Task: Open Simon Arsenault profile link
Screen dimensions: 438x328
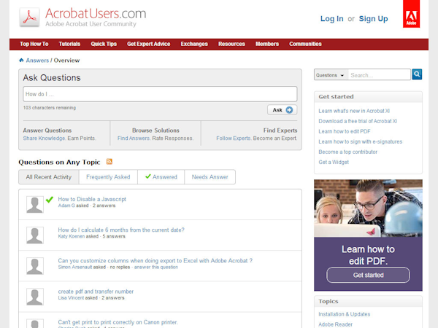Action: point(75,267)
